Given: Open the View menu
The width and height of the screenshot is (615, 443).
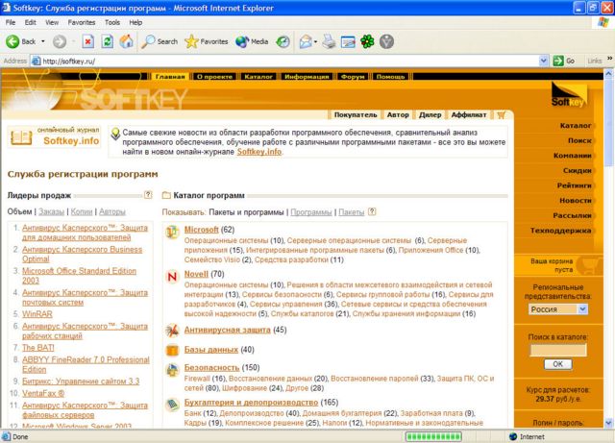Looking at the screenshot, I should click(x=52, y=22).
